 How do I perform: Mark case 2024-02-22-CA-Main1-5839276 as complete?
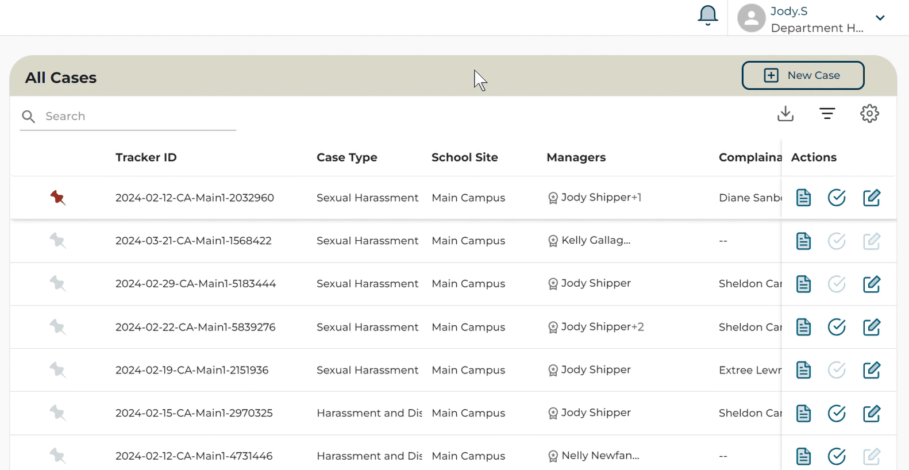[837, 327]
